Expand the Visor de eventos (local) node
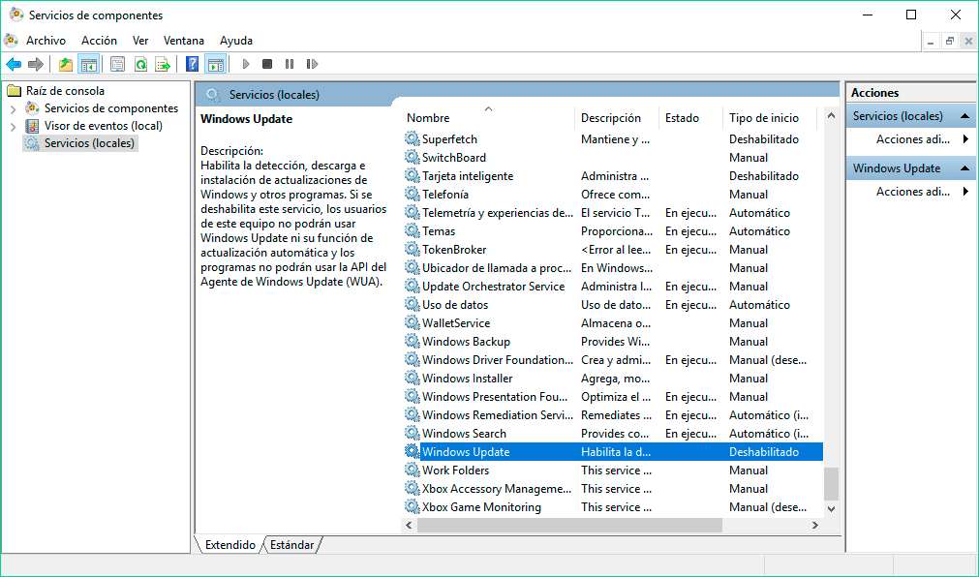The height and width of the screenshot is (577, 979). [14, 126]
